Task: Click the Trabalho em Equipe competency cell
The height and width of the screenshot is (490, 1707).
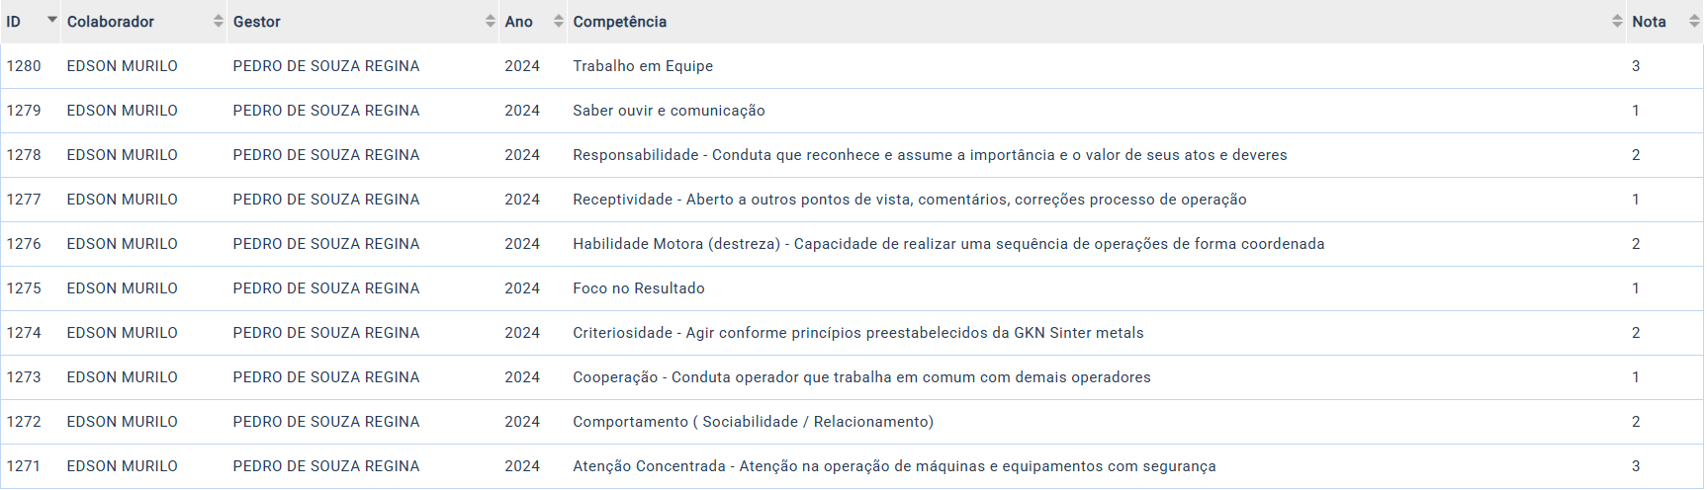Action: pyautogui.click(x=643, y=66)
